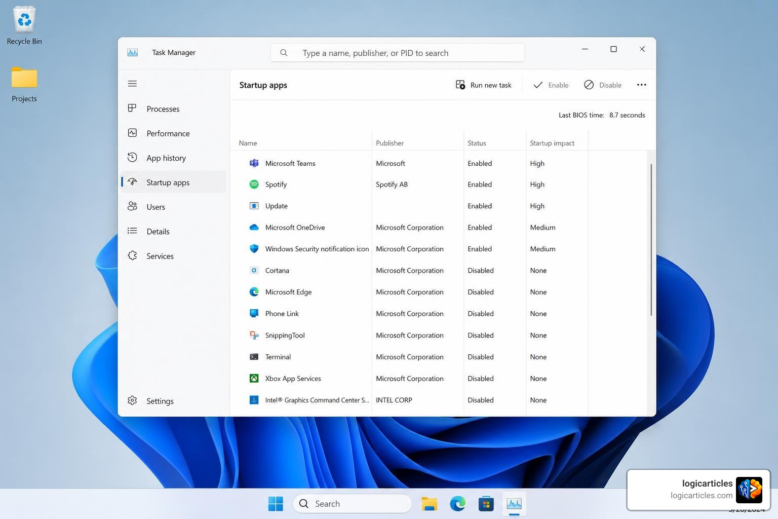This screenshot has height=519, width=778.
Task: Click the App history clock icon
Action: [132, 157]
